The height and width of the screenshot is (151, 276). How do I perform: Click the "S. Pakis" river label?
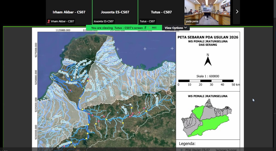tap(105, 57)
